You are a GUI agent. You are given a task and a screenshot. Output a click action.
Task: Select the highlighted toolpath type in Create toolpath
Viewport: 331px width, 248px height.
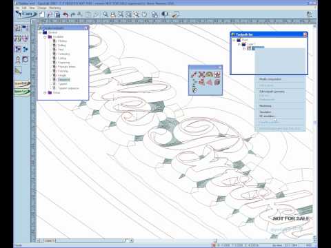point(64,80)
